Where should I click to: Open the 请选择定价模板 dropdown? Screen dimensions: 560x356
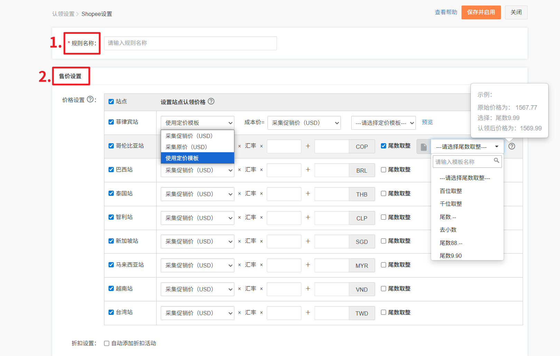pos(383,123)
